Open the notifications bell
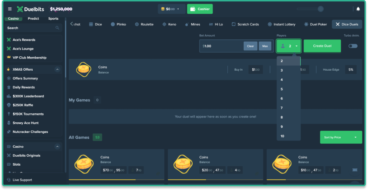 358,9
